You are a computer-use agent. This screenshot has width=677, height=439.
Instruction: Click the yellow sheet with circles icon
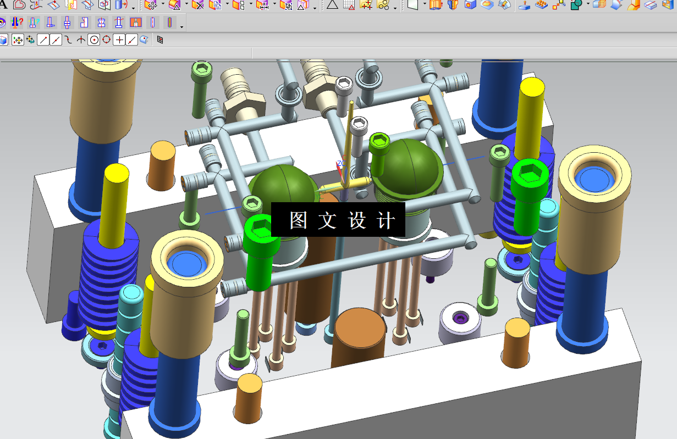tap(383, 5)
